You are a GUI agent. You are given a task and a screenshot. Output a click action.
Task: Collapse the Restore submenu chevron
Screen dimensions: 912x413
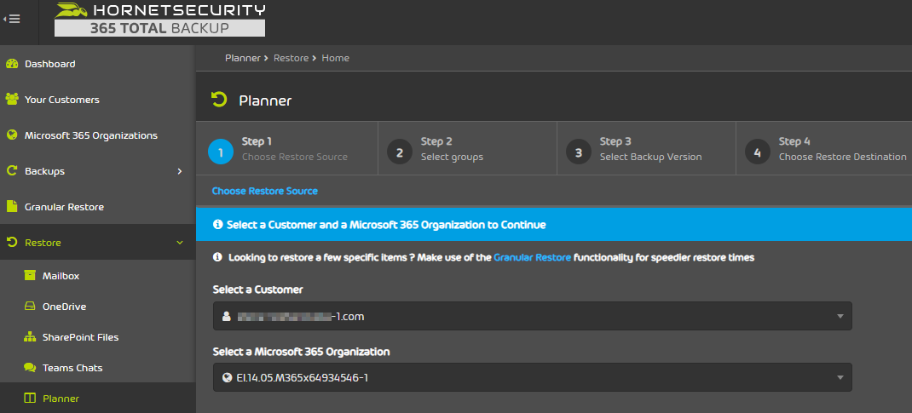180,242
